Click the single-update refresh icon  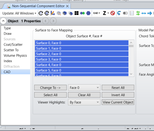(x=41, y=13)
